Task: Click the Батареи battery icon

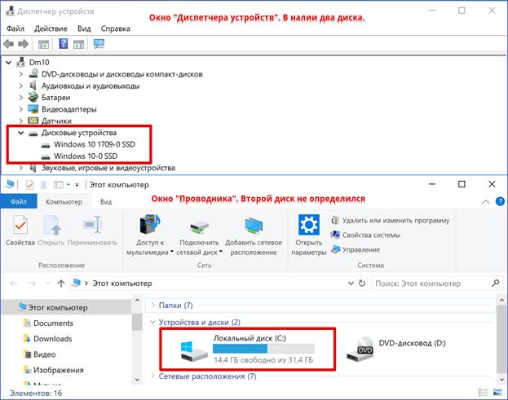Action: (x=33, y=97)
